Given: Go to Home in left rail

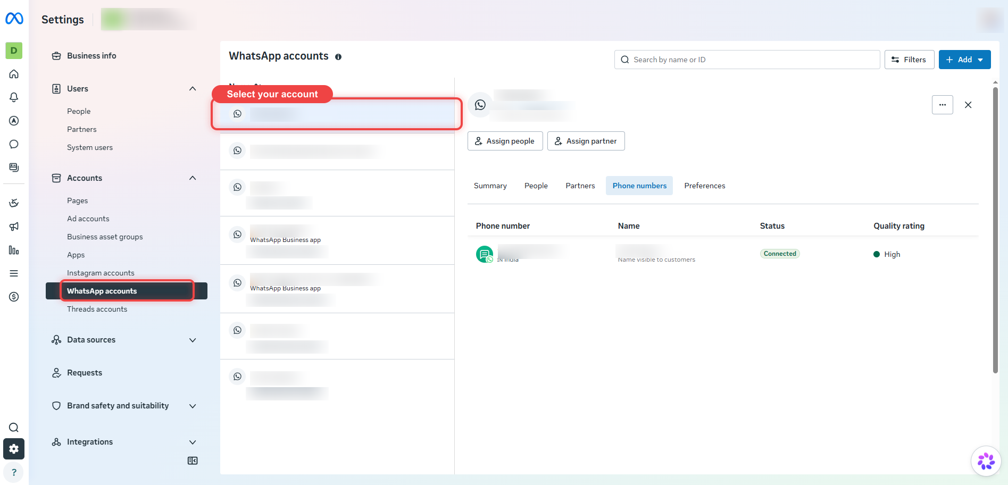Looking at the screenshot, I should pos(14,74).
